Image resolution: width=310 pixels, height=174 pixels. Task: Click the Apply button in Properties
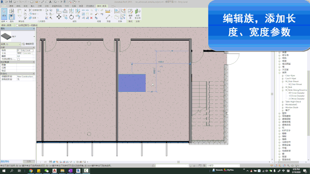tap(29, 161)
